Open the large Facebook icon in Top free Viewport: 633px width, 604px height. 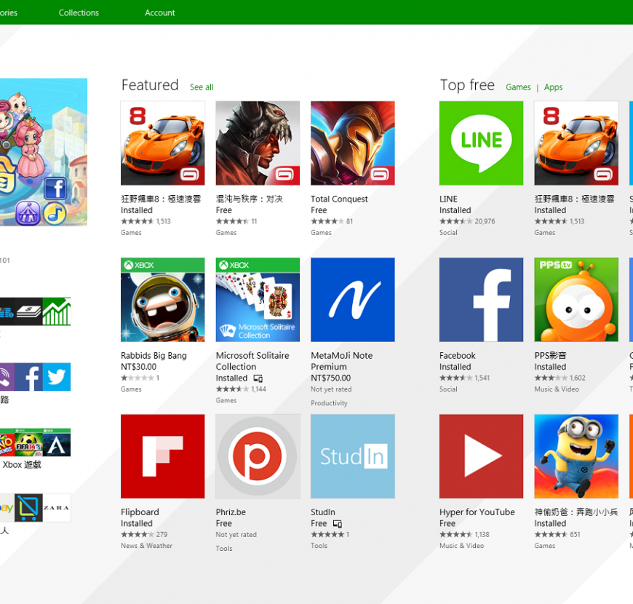tap(481, 300)
